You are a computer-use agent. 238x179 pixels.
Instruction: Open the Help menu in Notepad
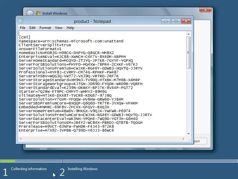[70, 28]
